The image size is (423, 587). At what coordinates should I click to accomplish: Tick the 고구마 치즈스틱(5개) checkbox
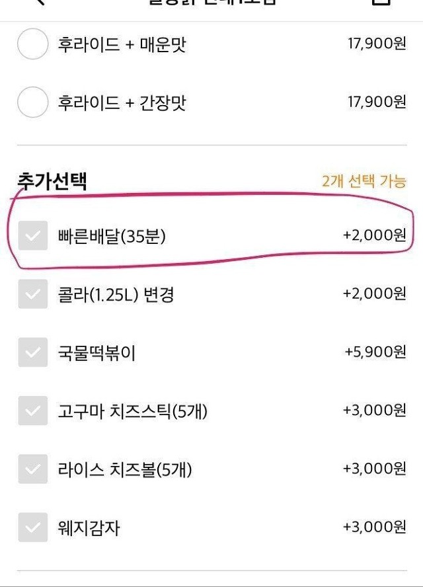point(32,411)
